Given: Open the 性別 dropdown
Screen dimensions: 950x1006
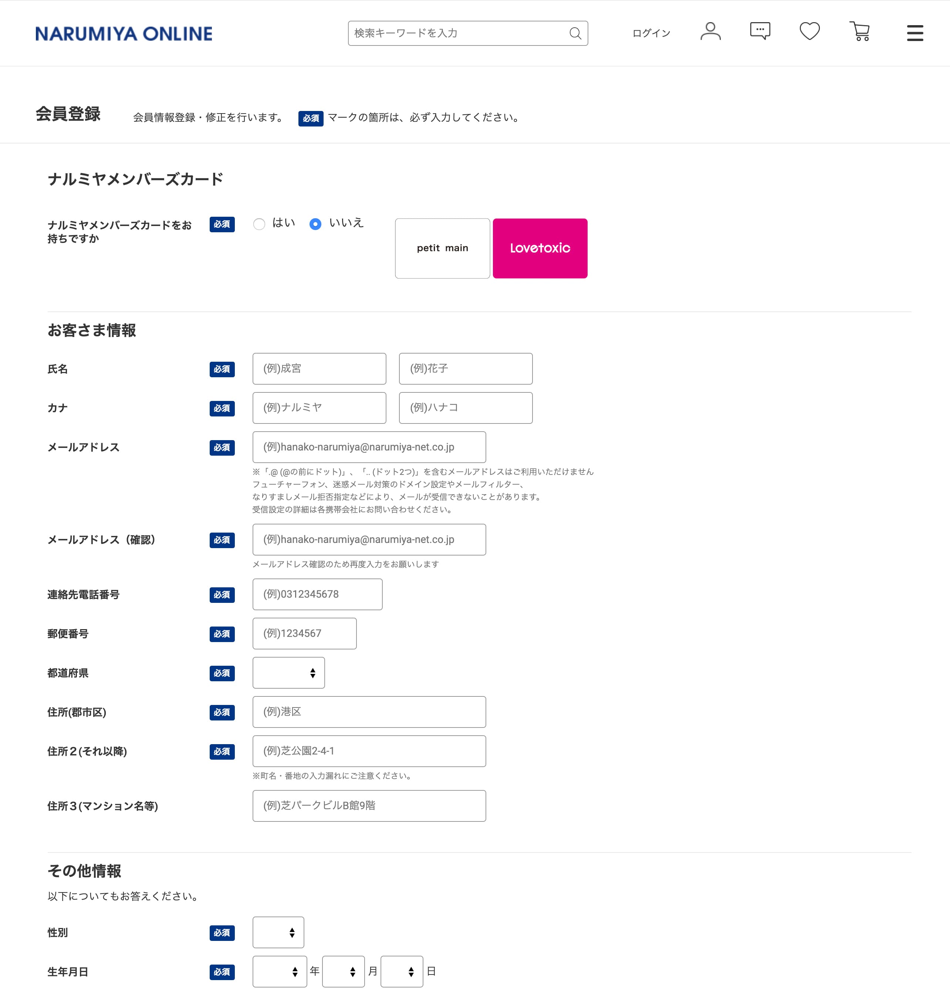Looking at the screenshot, I should pyautogui.click(x=278, y=932).
